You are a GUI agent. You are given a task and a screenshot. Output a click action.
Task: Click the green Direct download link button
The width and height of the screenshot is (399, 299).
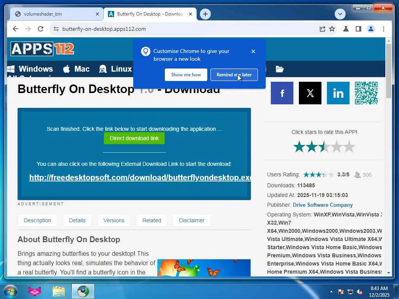[134, 138]
